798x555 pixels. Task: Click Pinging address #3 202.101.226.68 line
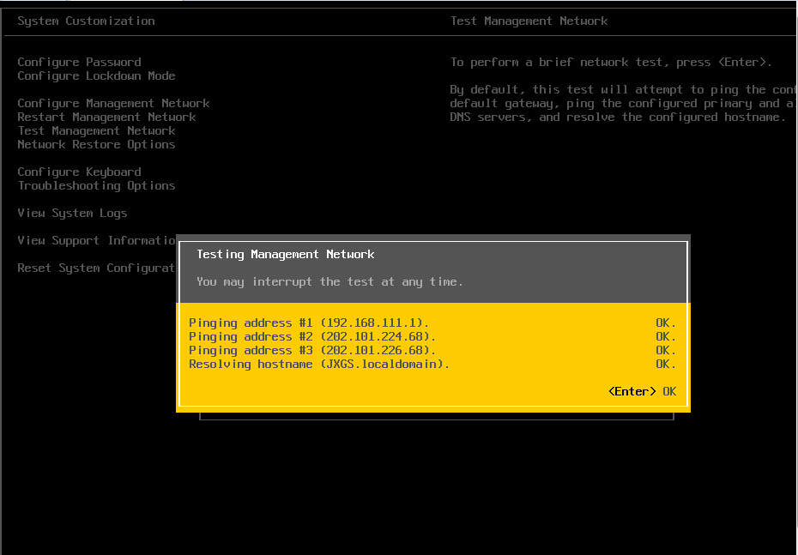312,350
